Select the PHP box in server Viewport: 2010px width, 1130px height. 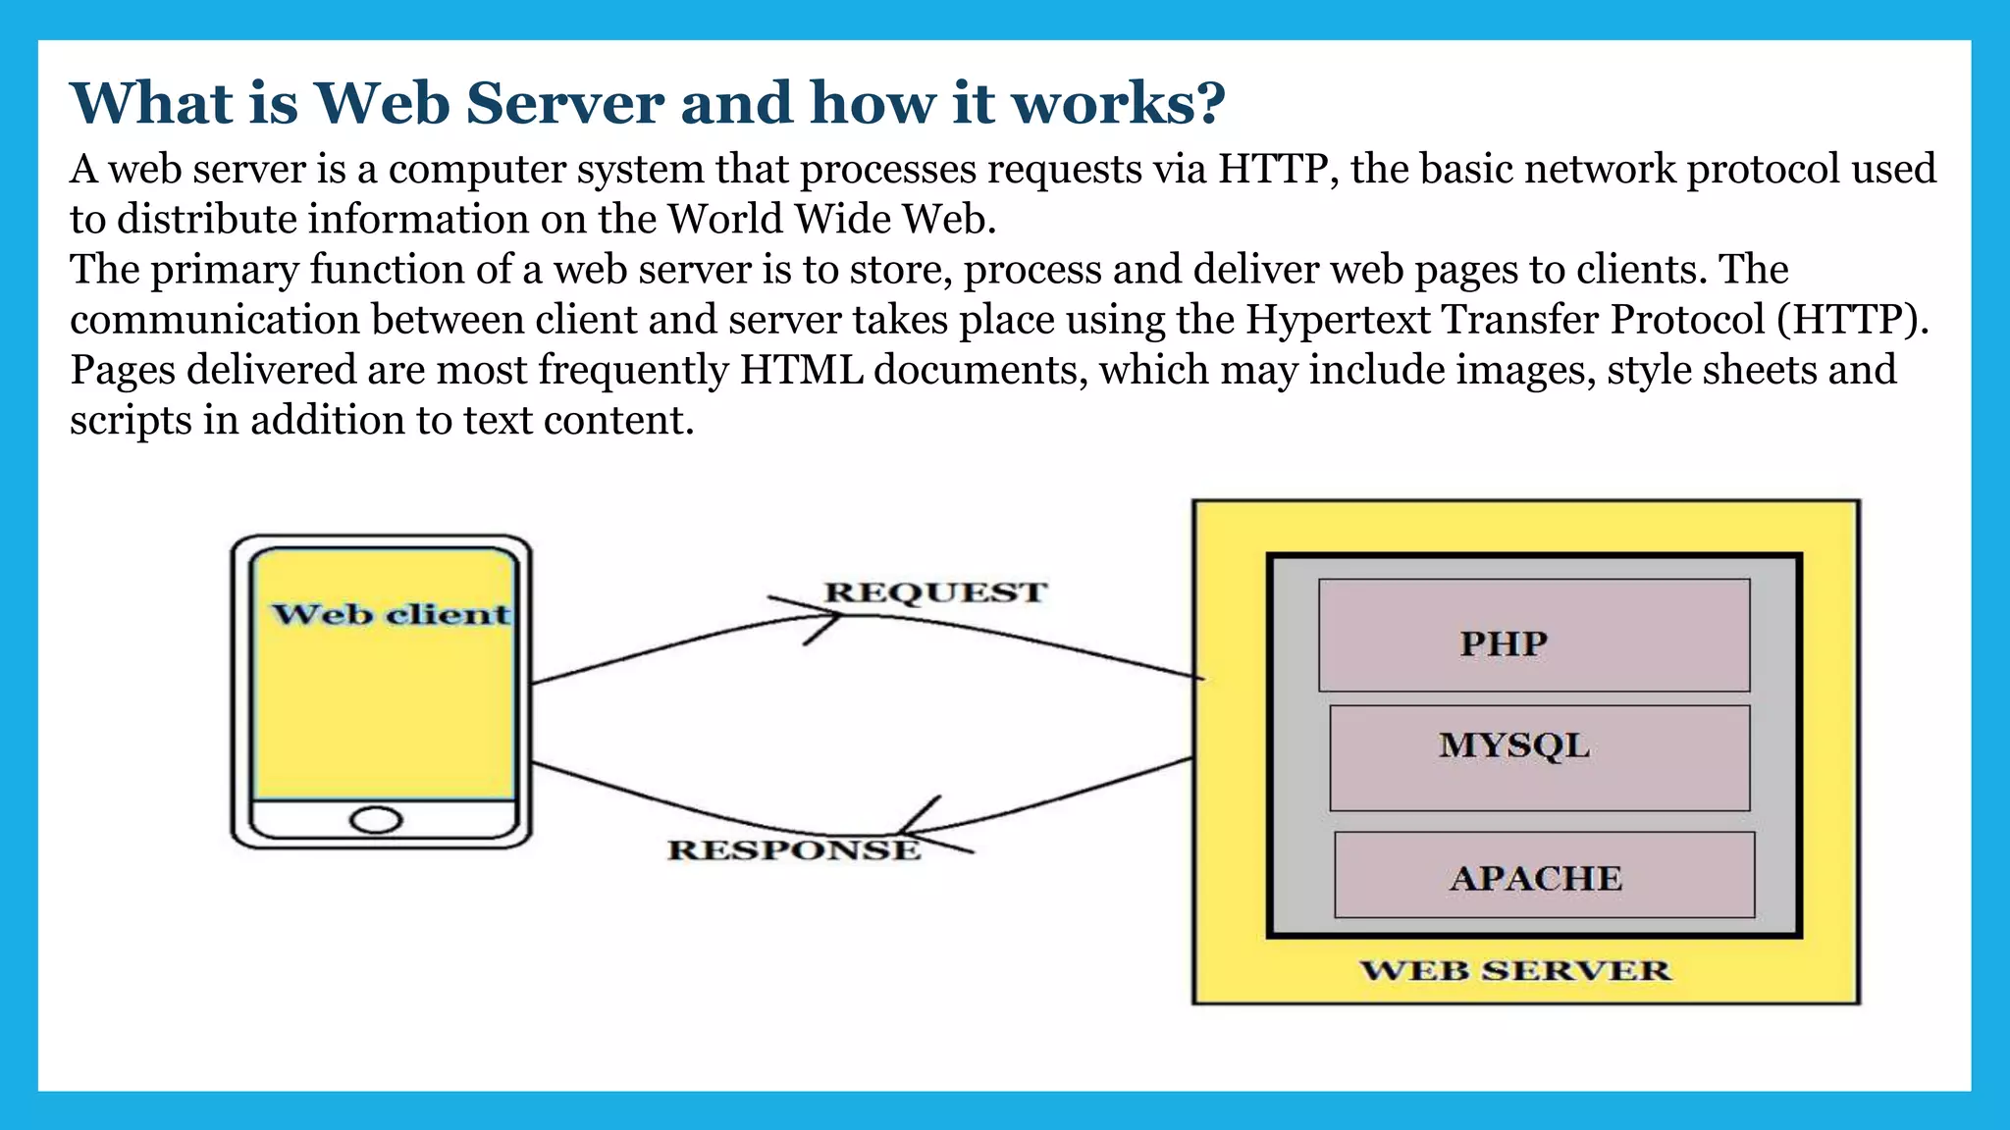click(1533, 636)
